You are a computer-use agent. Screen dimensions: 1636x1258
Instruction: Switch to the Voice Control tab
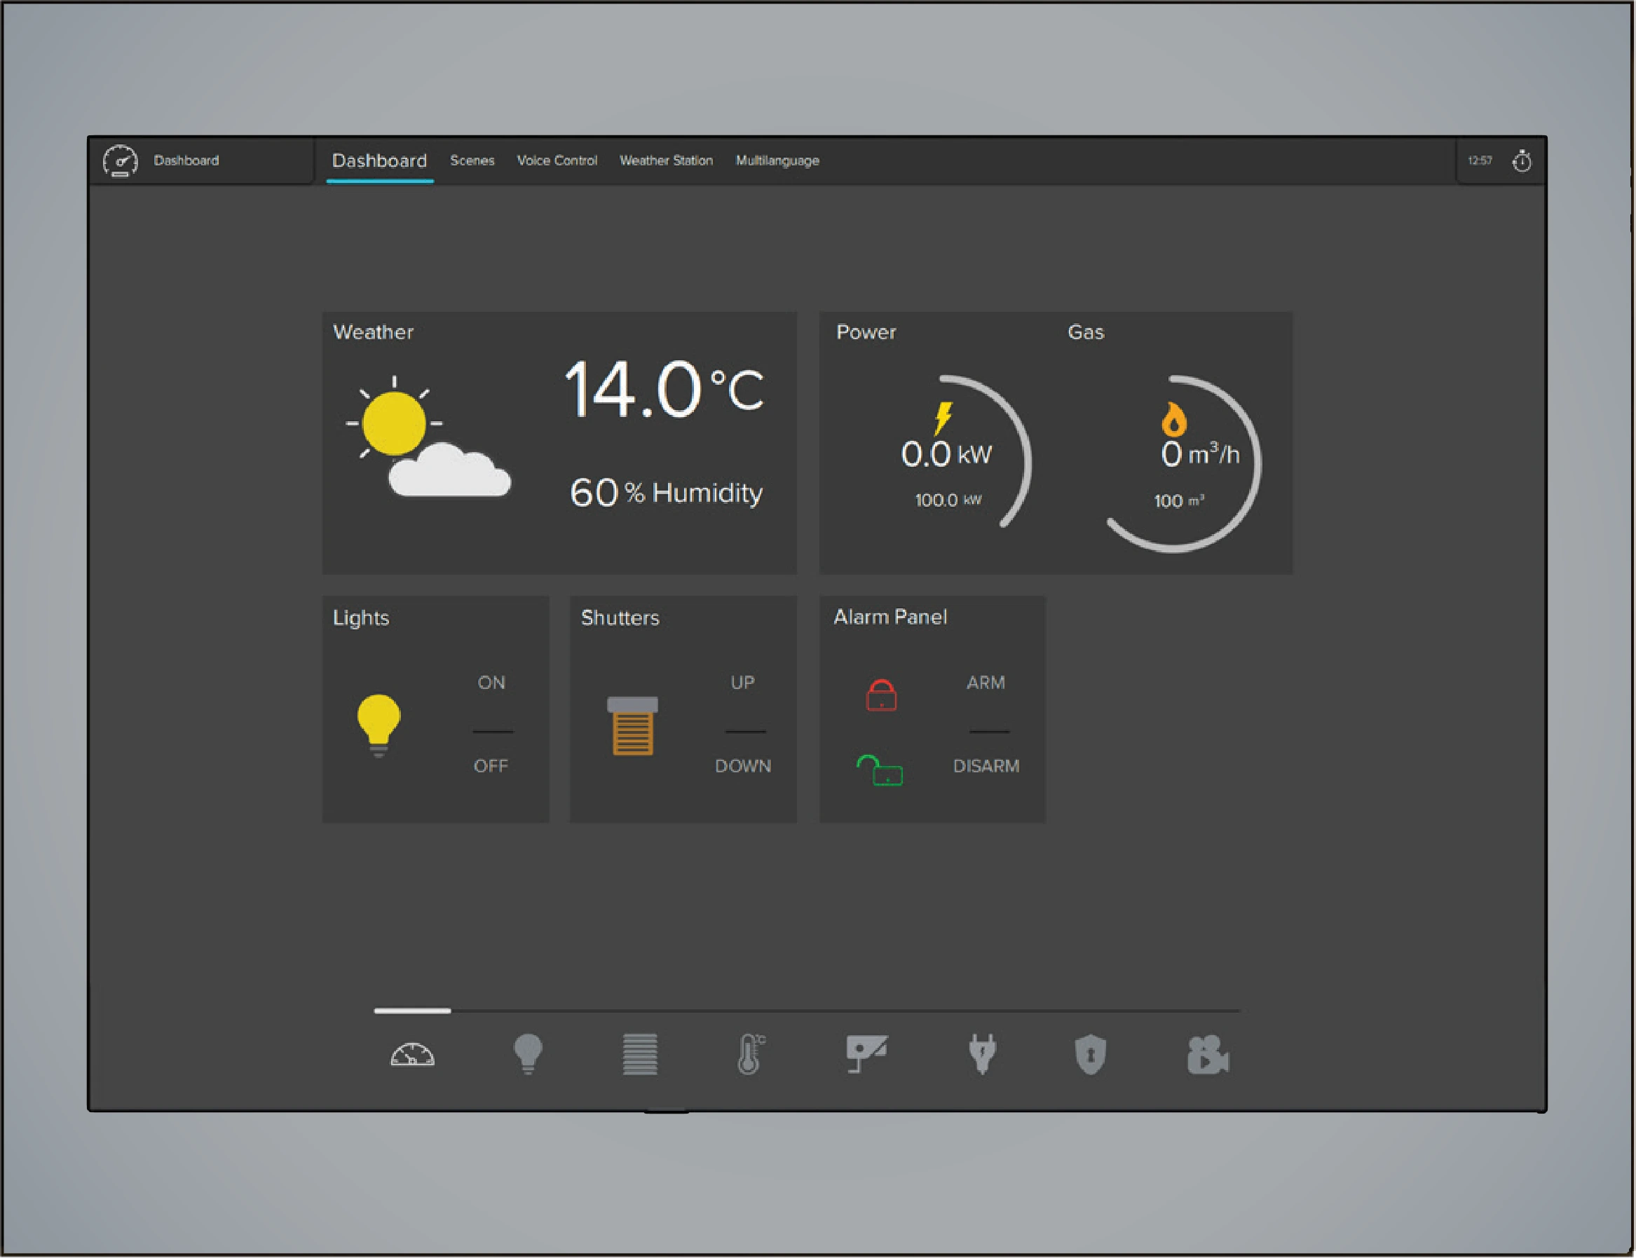(x=557, y=160)
